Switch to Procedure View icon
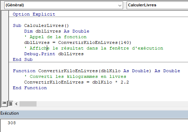Screen dimensions: 188x132 point(4,103)
